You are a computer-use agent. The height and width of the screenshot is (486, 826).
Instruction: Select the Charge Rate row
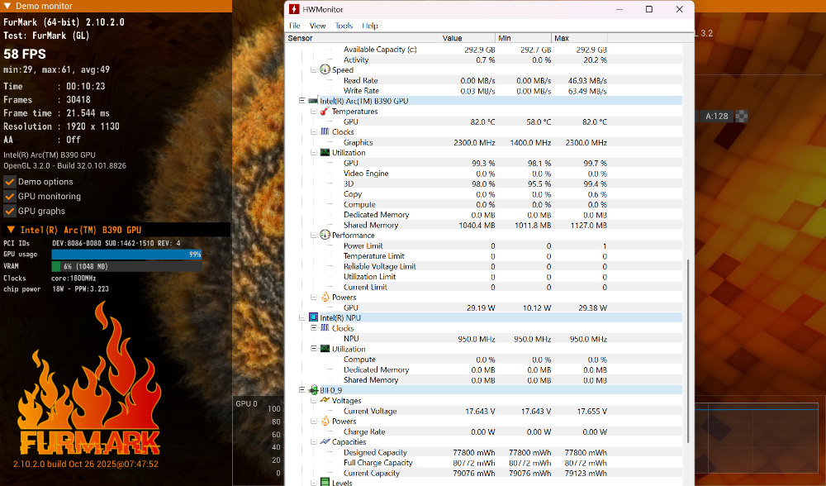pyautogui.click(x=483, y=431)
